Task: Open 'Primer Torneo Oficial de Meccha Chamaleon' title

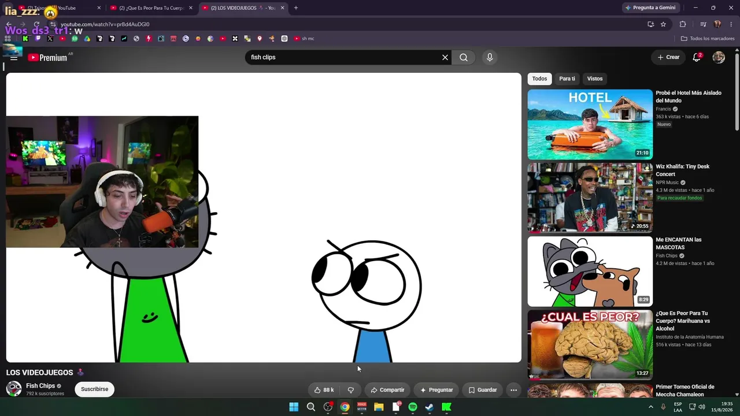Action: (x=685, y=391)
